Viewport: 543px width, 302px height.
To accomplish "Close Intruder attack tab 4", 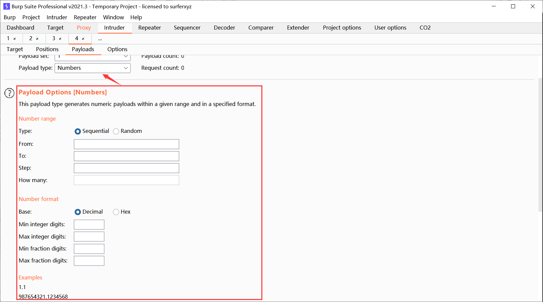I will click(83, 39).
